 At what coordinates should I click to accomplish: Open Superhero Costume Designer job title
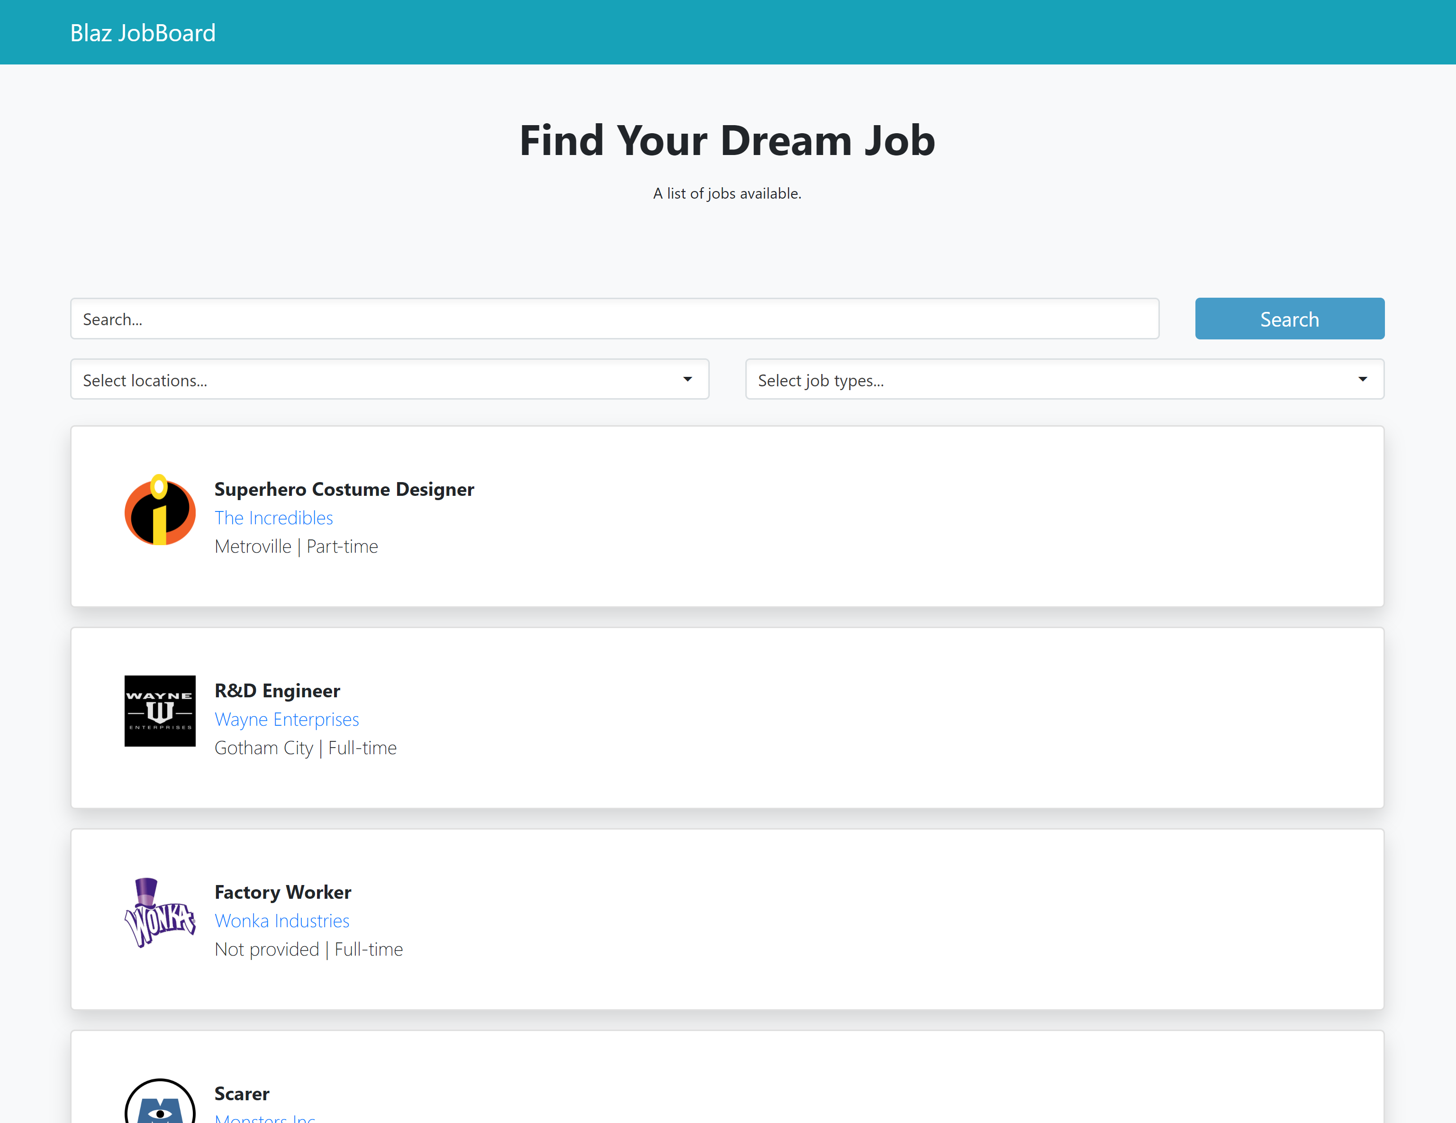[344, 490]
